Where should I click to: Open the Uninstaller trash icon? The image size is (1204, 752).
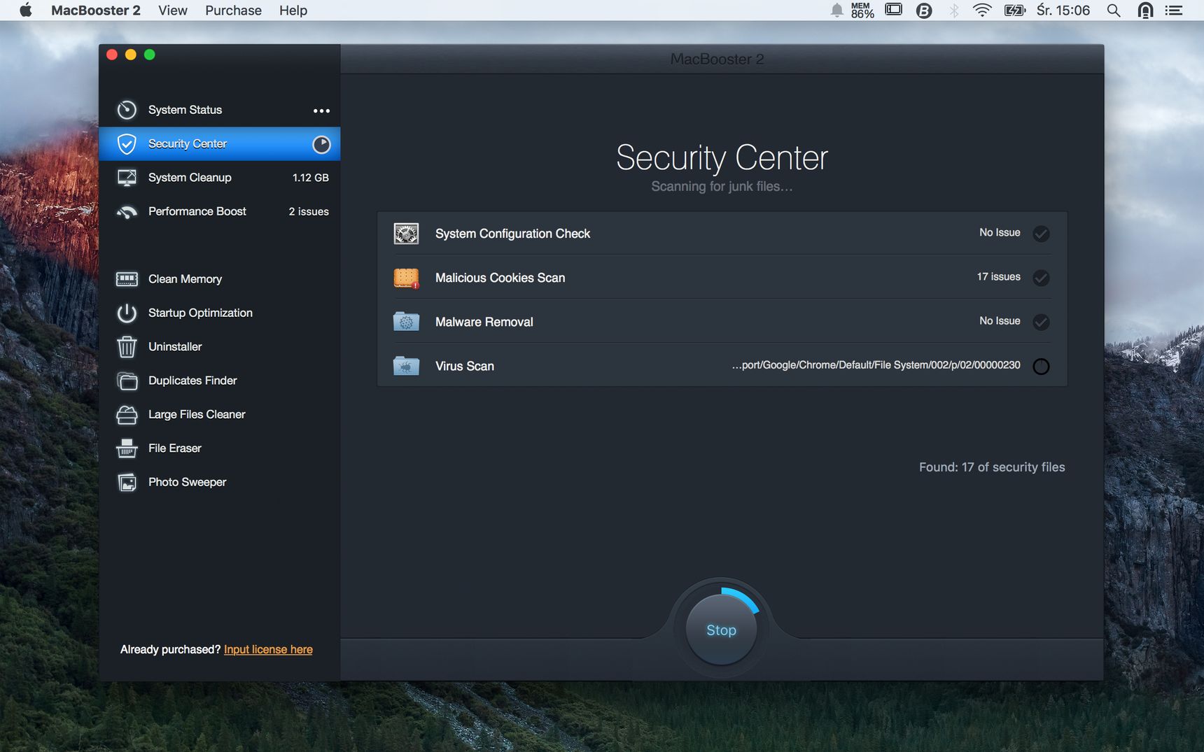127,347
